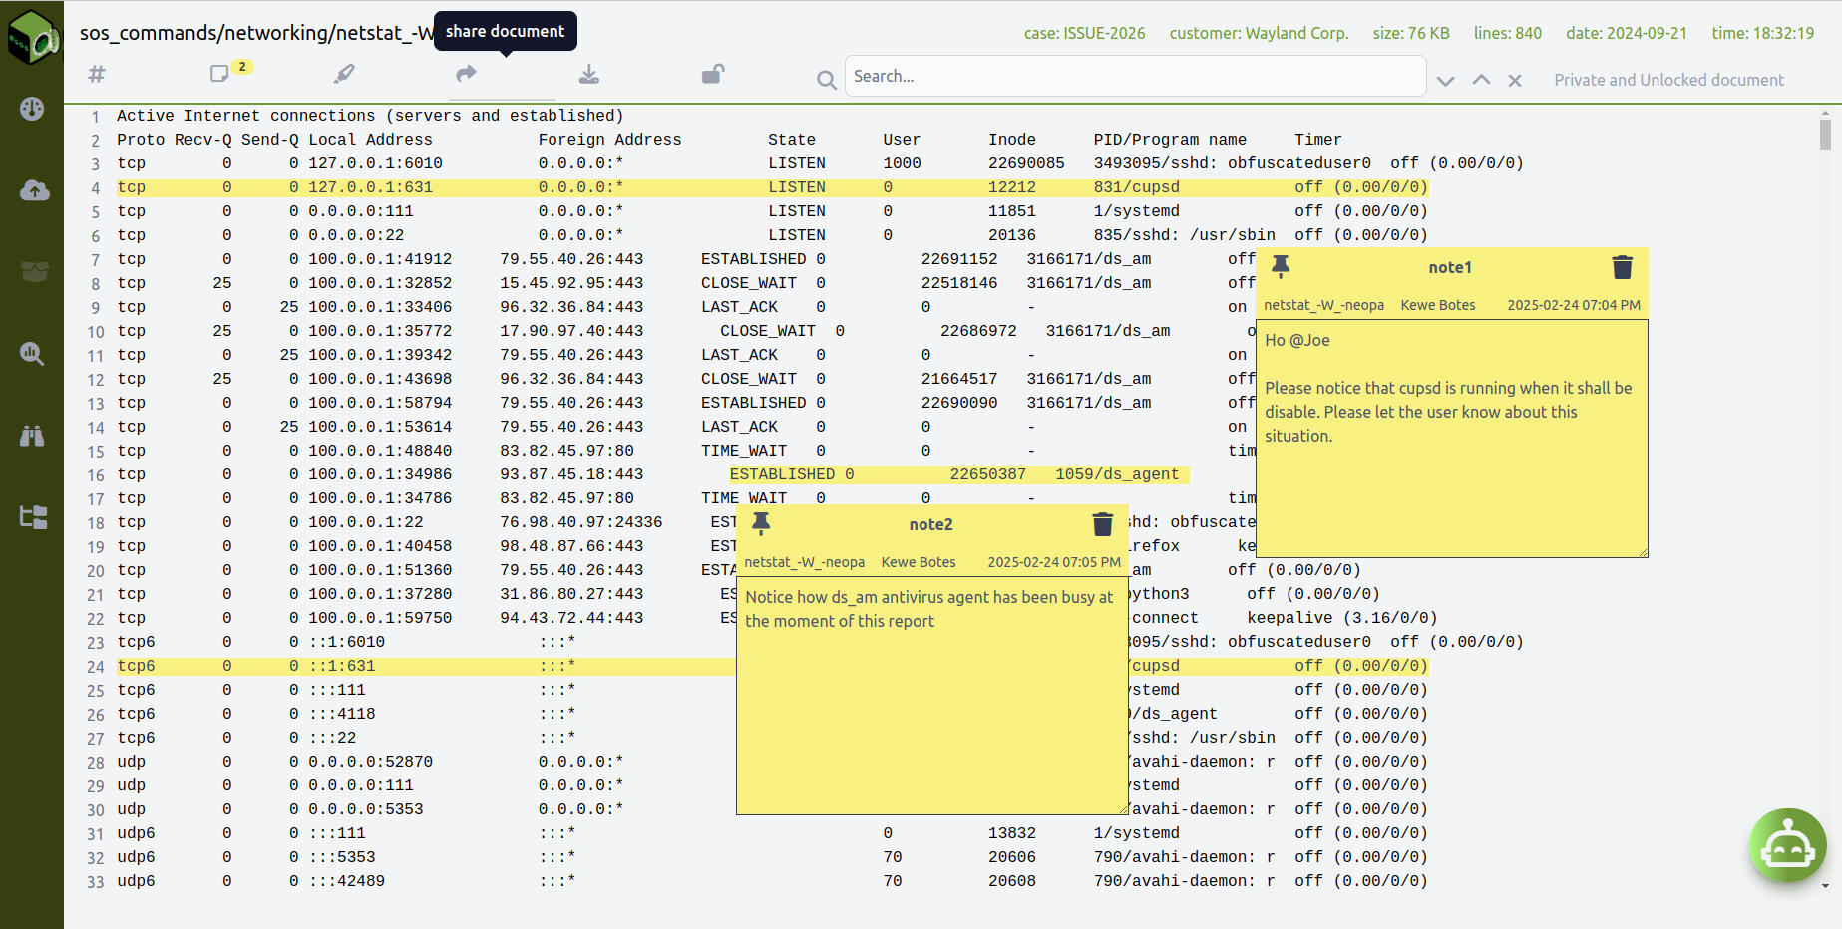Viewport: 1842px width, 929px height.
Task: Delete note1 with the trash icon
Action: click(x=1623, y=267)
